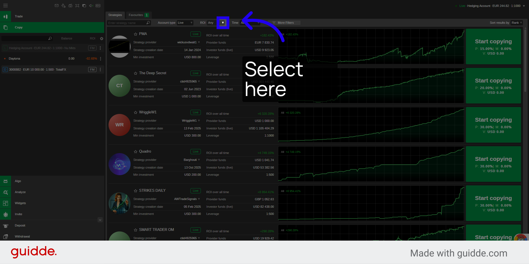The image size is (529, 264).
Task: Toggle fullscreen view icon
Action: click(x=77, y=6)
